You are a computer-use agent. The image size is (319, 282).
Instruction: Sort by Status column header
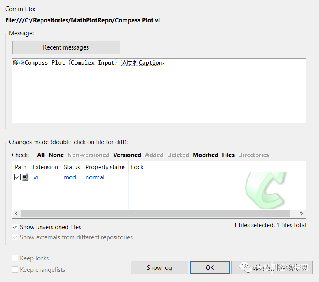coord(72,167)
